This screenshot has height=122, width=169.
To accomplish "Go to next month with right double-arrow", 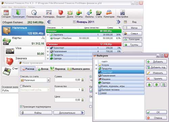I will (x=118, y=22).
